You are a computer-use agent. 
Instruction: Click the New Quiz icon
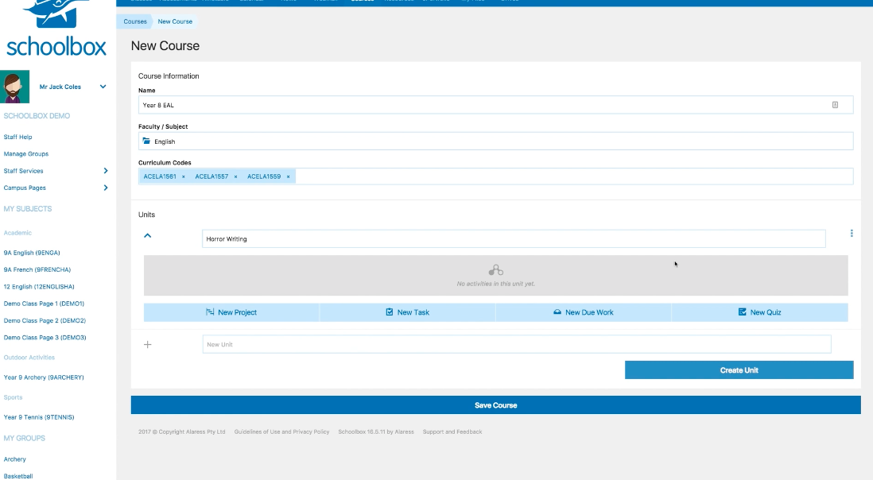[741, 312]
